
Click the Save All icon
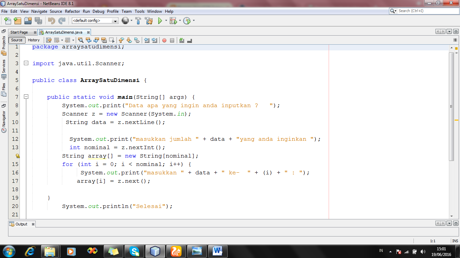(38, 21)
